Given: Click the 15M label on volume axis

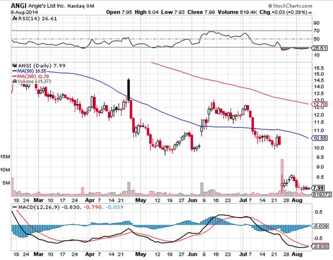Looking at the screenshot, I should coord(5,157).
